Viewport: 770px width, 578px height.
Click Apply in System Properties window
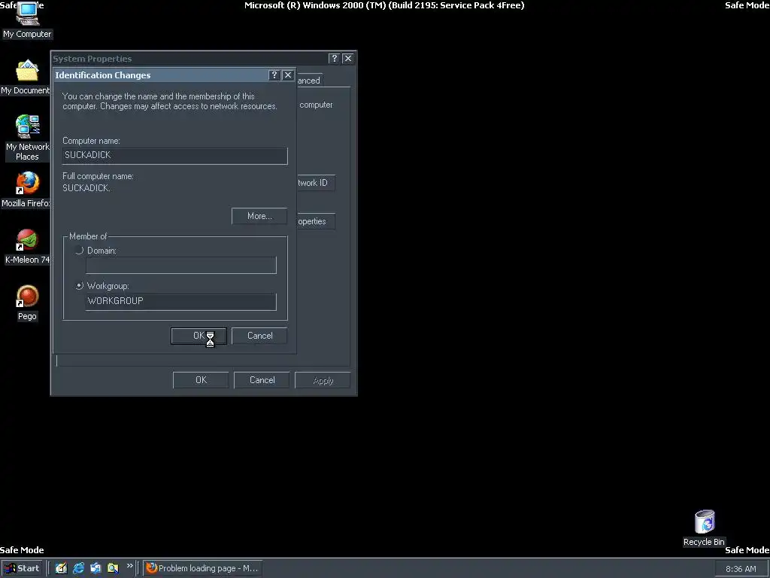(323, 380)
